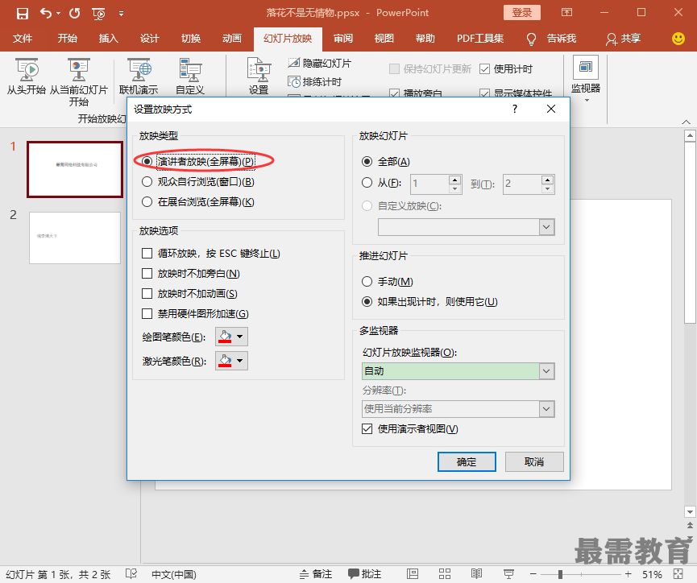Click the dialog help question mark
This screenshot has width=697, height=583.
pyautogui.click(x=515, y=109)
